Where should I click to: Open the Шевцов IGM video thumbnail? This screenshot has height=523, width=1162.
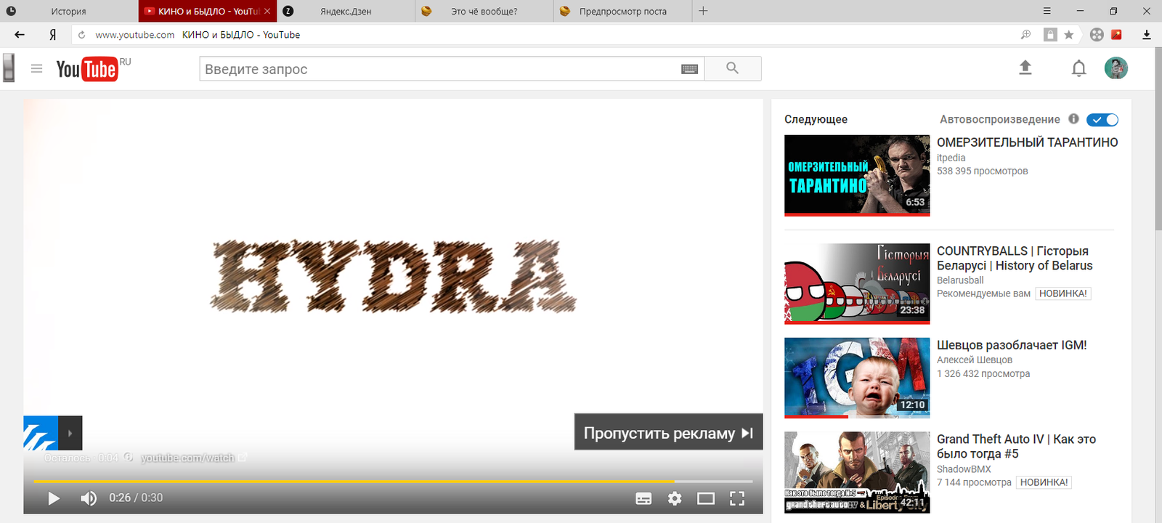coord(857,378)
